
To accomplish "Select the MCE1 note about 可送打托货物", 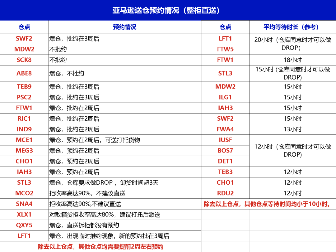I will pos(95,140).
